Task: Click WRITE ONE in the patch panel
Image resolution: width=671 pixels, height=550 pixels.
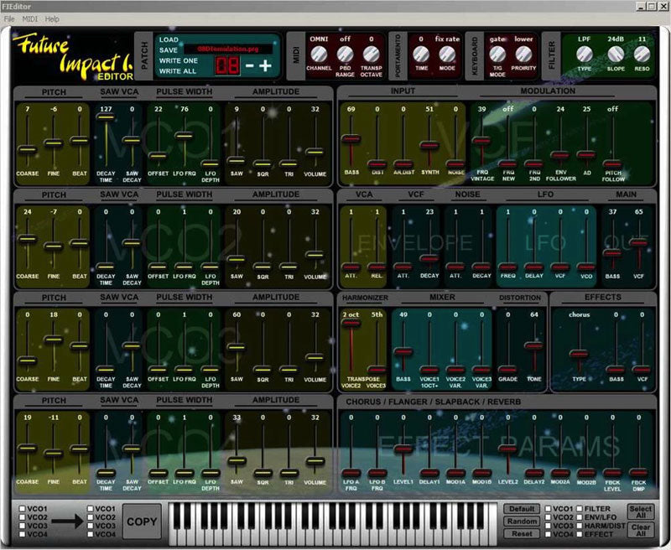Action: click(x=179, y=60)
